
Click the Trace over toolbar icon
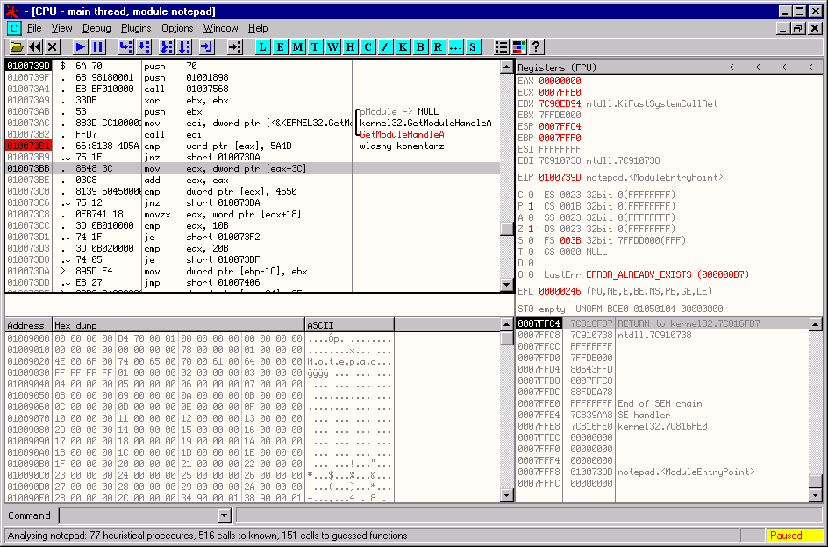(x=184, y=47)
